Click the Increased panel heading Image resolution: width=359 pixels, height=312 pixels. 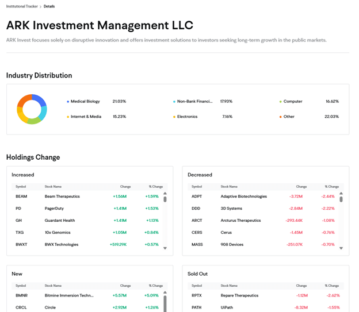pyautogui.click(x=22, y=175)
